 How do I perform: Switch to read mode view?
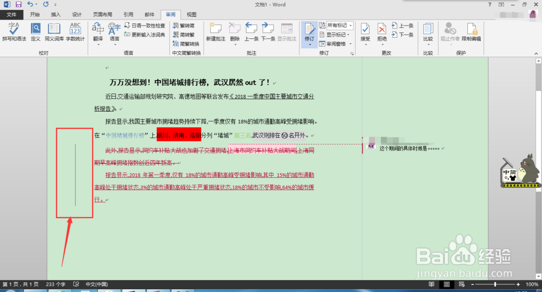(x=431, y=284)
